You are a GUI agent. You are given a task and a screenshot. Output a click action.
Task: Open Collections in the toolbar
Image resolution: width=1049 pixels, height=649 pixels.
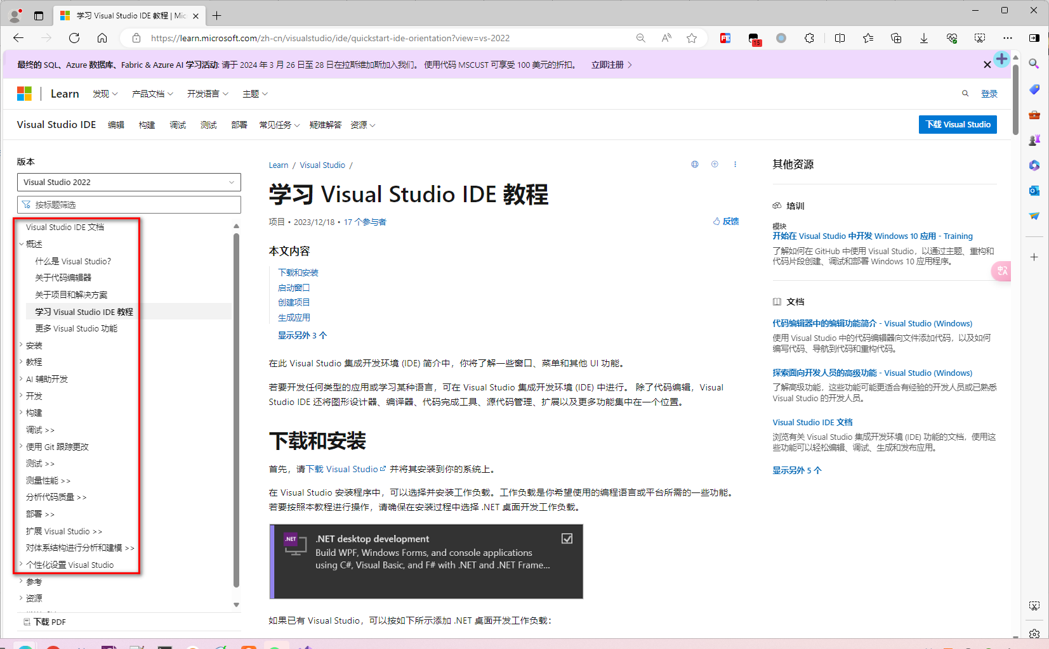[897, 38]
